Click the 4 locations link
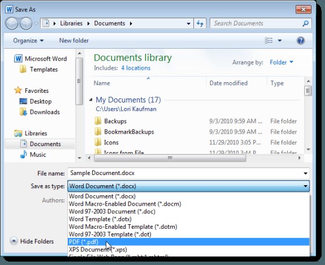The height and width of the screenshot is (265, 325). [136, 68]
